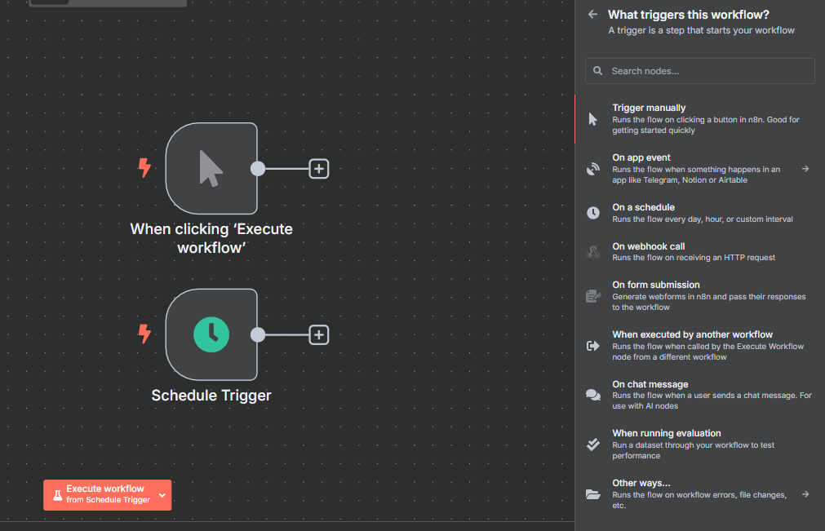This screenshot has height=531, width=825.
Task: Click the 'Other ways...' title
Action: pos(641,483)
